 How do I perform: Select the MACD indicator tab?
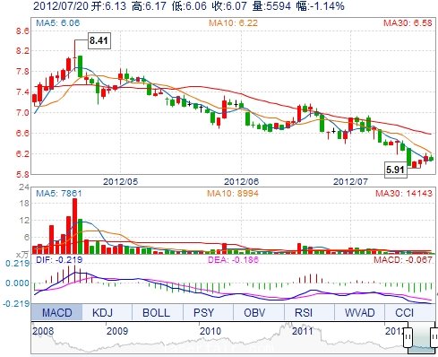[56, 312]
